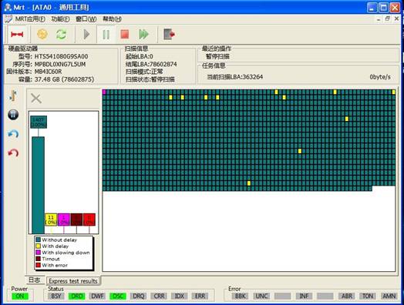The image size is (404, 305).
Task: Start the scan with the play button
Action: pos(86,34)
